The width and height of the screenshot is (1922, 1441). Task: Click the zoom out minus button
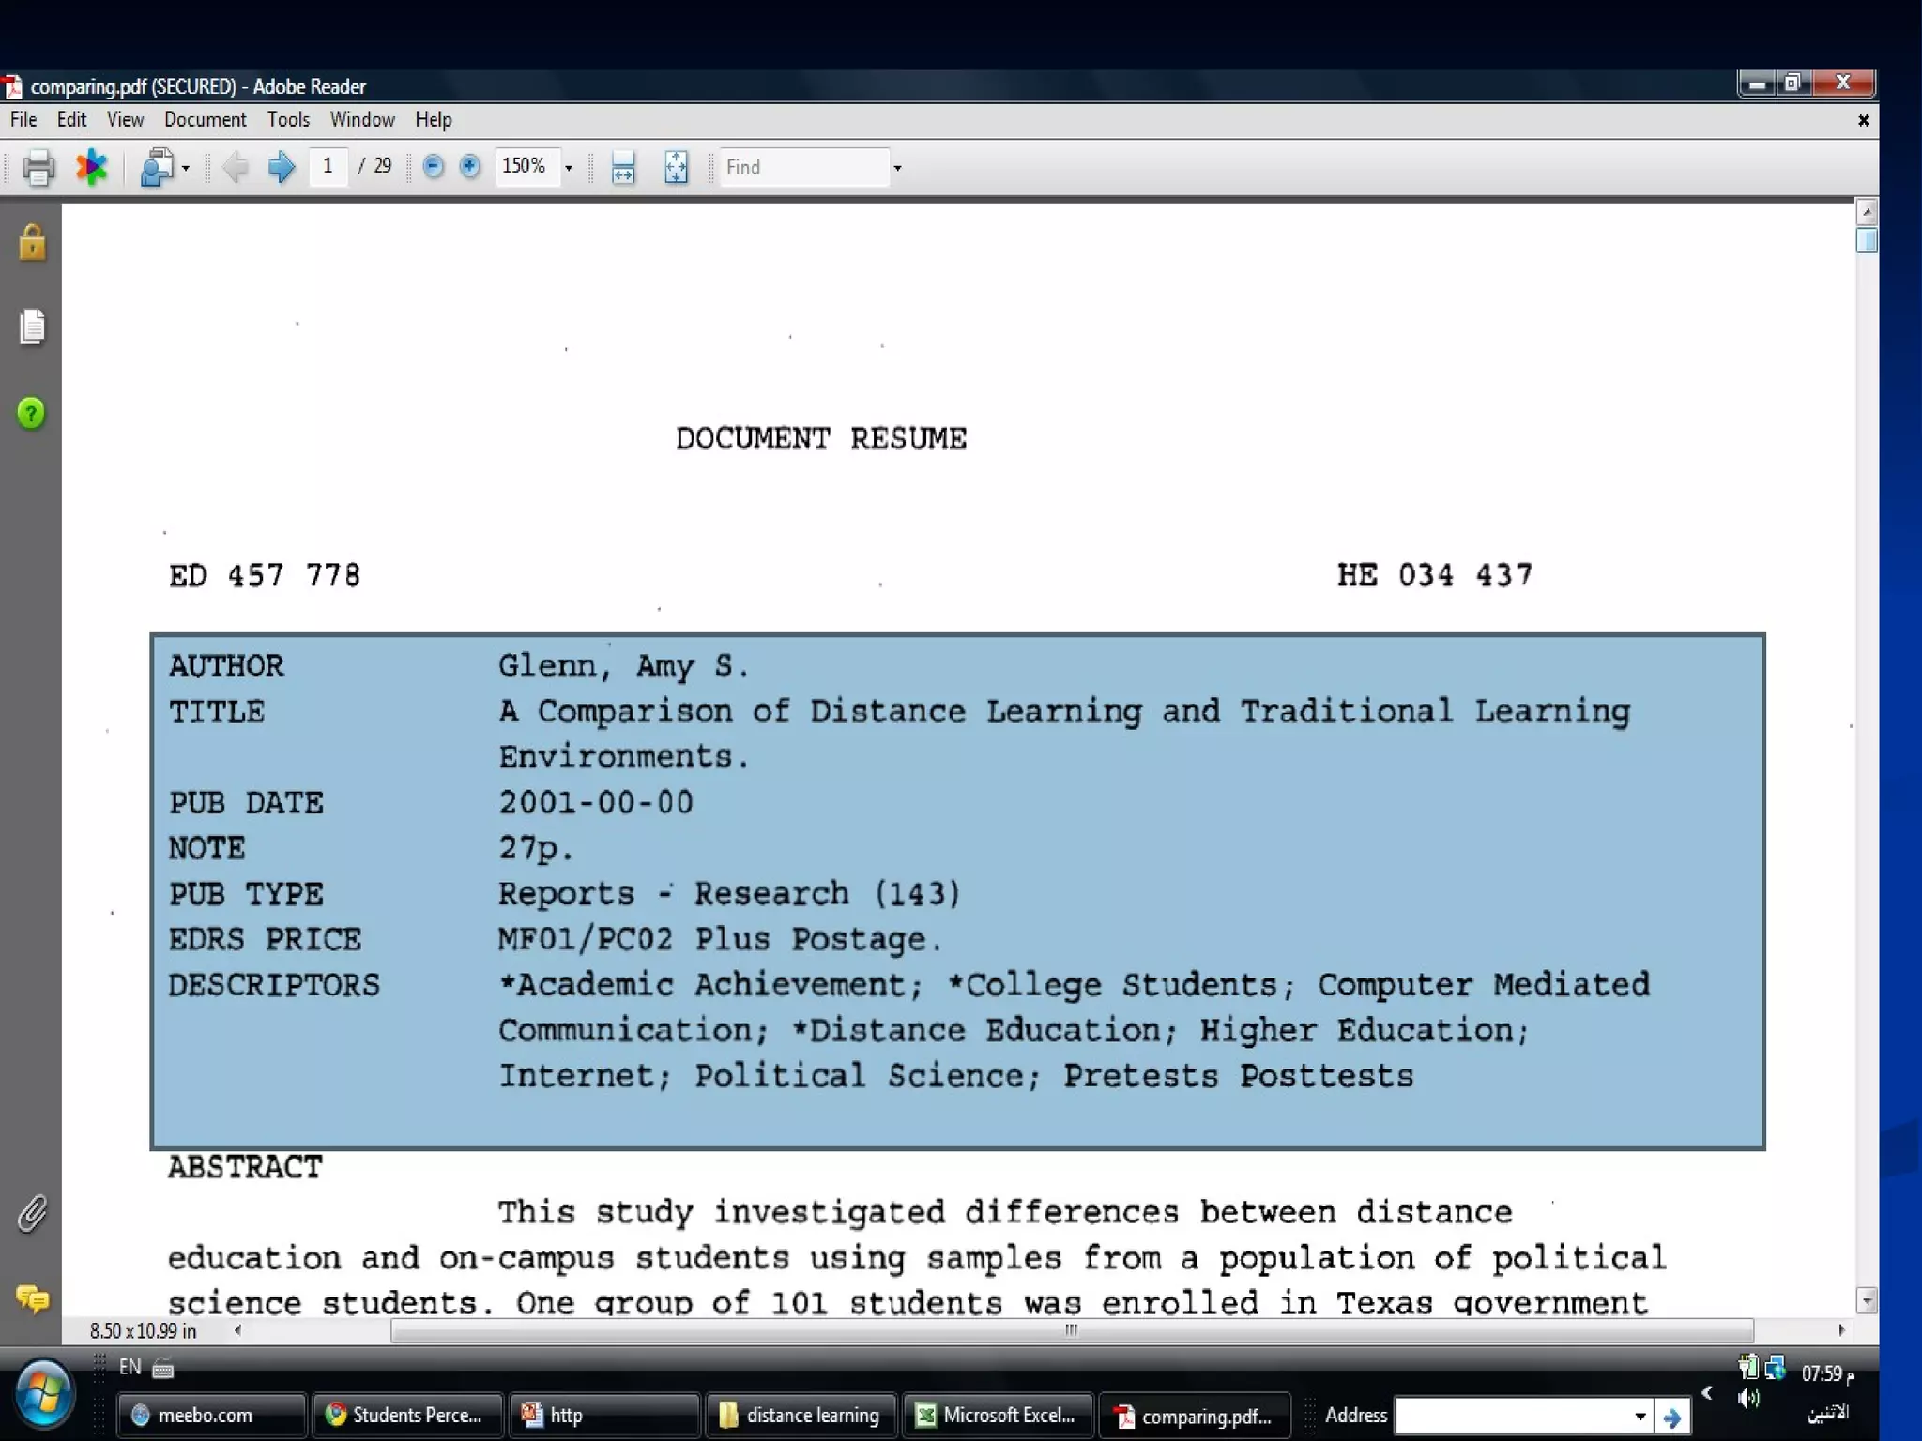[433, 167]
